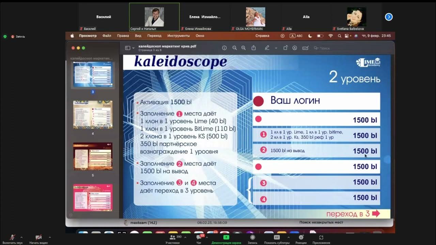The width and height of the screenshot is (436, 245).
Task: Click the Демонстрация экрана share button
Action: (x=226, y=239)
